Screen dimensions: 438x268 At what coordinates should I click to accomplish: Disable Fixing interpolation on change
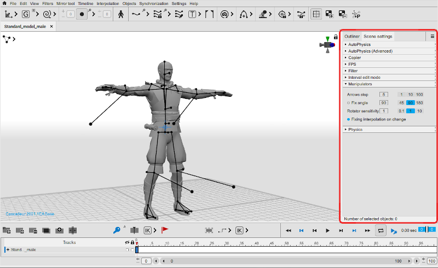click(348, 119)
